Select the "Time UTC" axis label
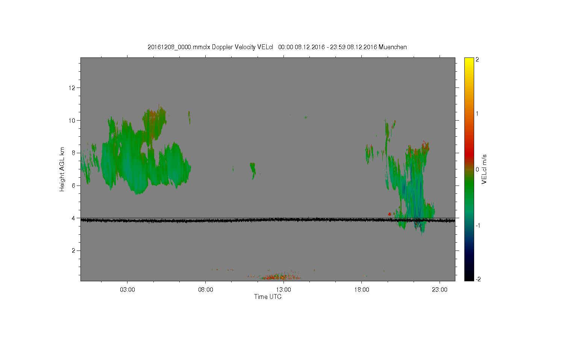The image size is (564, 338). point(268,297)
